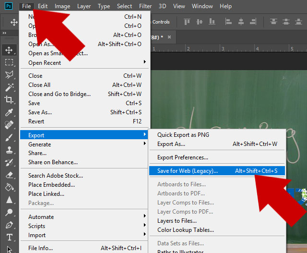Select the Crop tool
307x253 pixels.
(x=9, y=99)
